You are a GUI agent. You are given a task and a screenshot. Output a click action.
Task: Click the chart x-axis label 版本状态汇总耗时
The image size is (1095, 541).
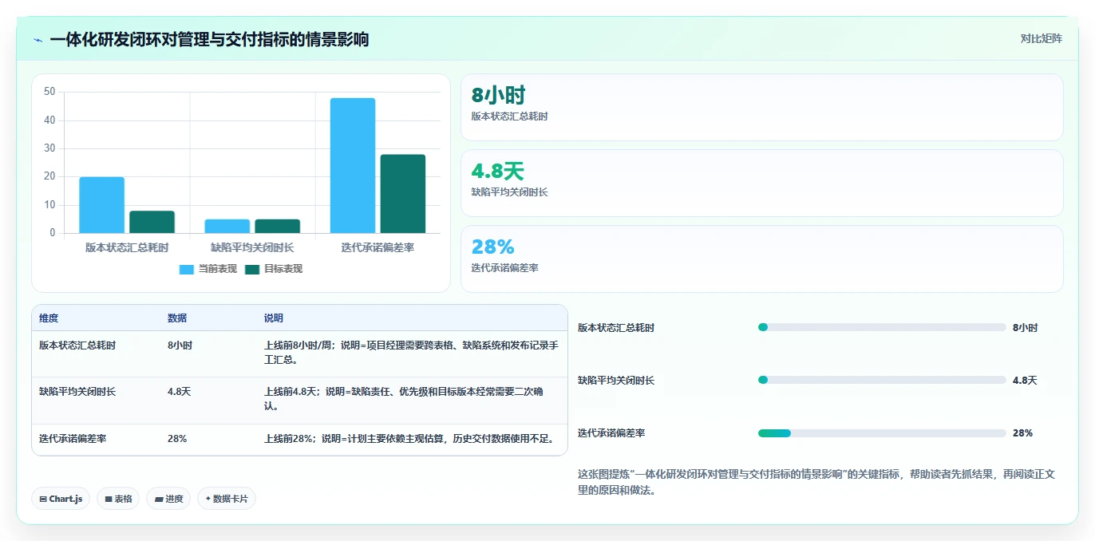pyautogui.click(x=127, y=247)
